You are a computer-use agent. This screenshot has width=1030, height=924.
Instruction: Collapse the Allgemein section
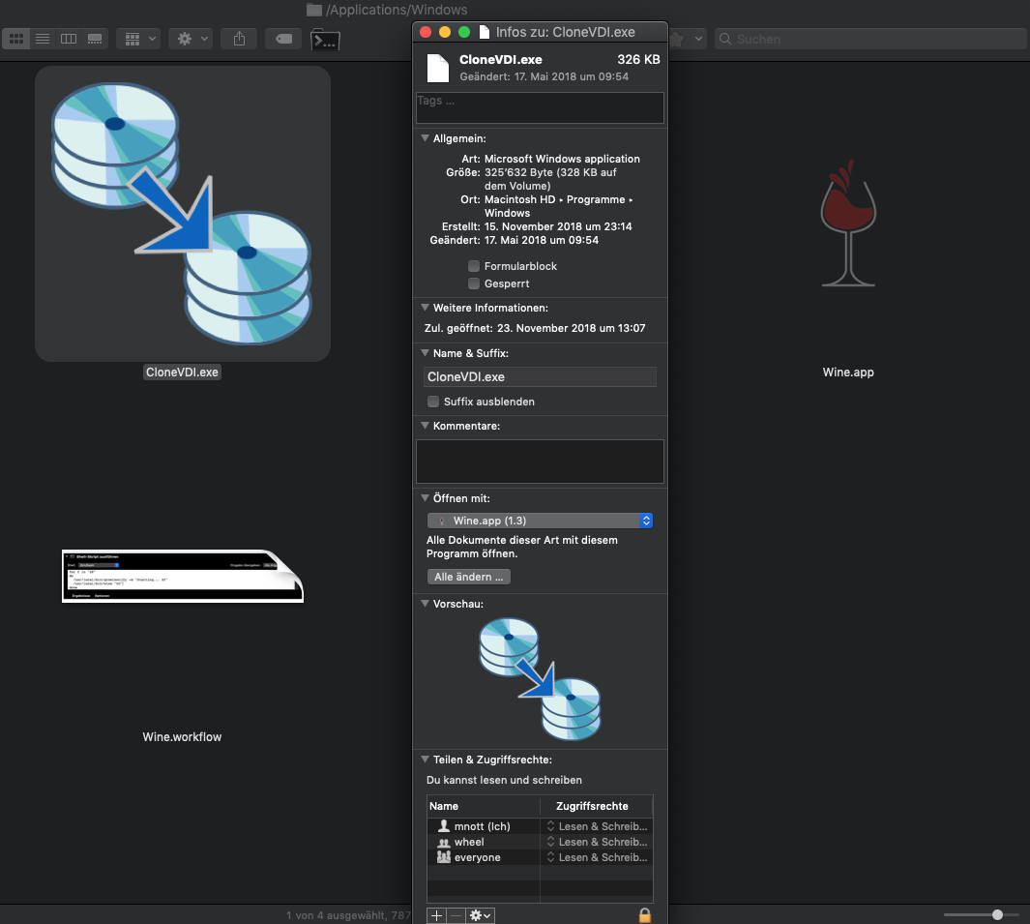[425, 139]
